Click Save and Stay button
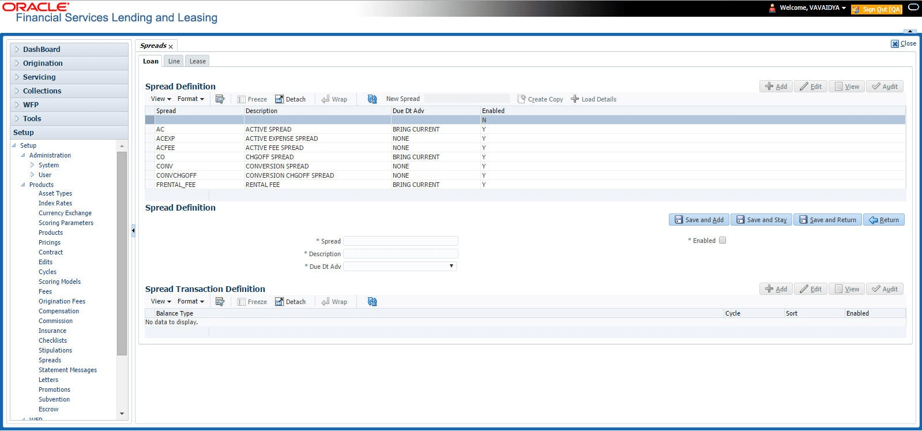Screen dimensions: 922x431 (762, 220)
